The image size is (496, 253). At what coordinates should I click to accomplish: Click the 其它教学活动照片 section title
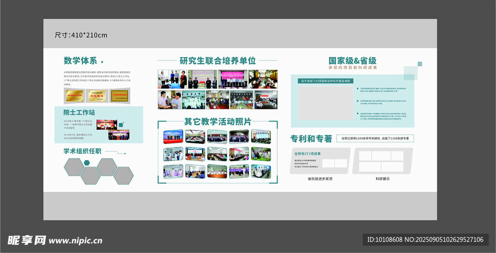tap(217, 122)
